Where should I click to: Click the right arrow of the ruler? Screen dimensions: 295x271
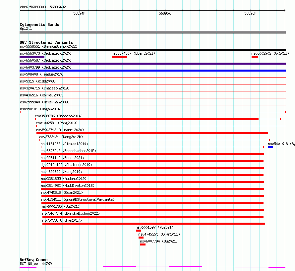[285, 11]
